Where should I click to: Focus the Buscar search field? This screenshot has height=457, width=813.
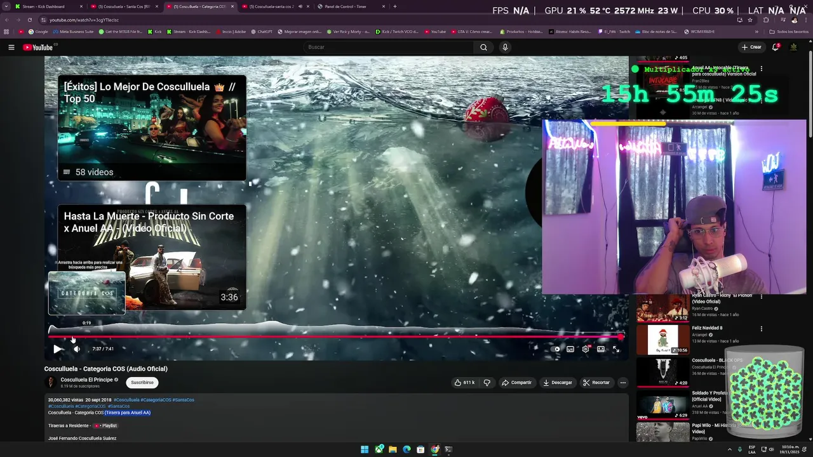387,47
